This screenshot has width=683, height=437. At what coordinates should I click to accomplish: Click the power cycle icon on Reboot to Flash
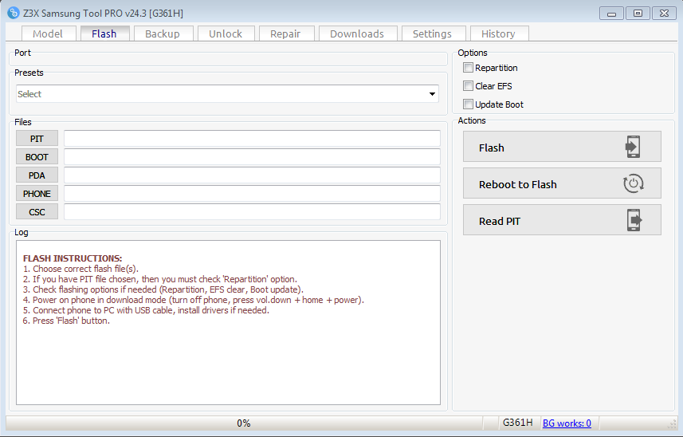(634, 183)
